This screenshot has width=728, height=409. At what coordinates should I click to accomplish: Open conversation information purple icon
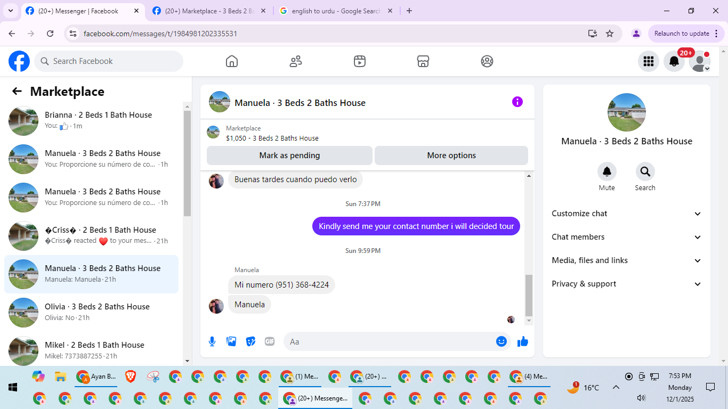pos(517,102)
